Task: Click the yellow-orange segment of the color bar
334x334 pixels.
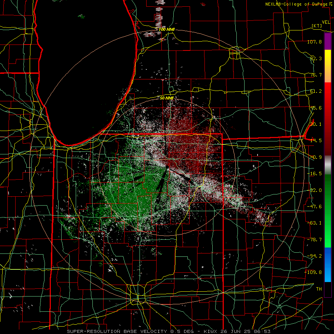Action: pos(328,66)
